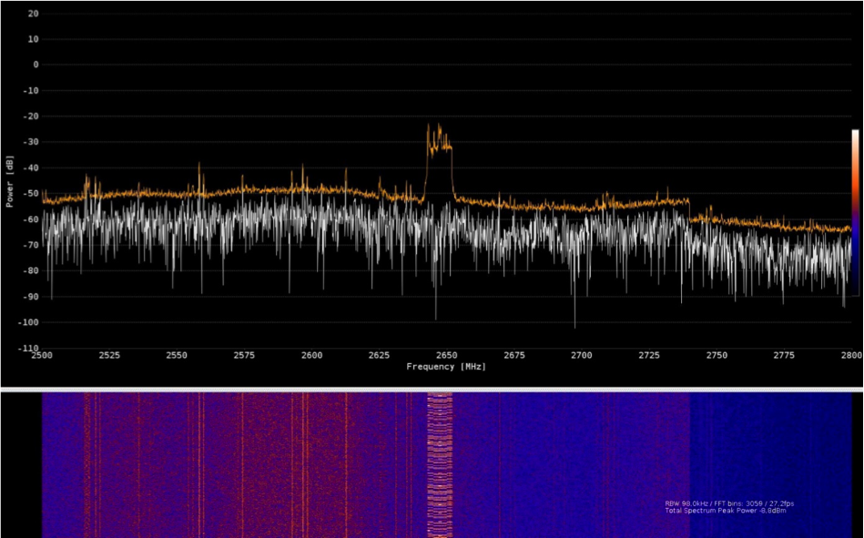This screenshot has width=864, height=538.
Task: Click the 2625 frequency tick label
Action: (379, 355)
